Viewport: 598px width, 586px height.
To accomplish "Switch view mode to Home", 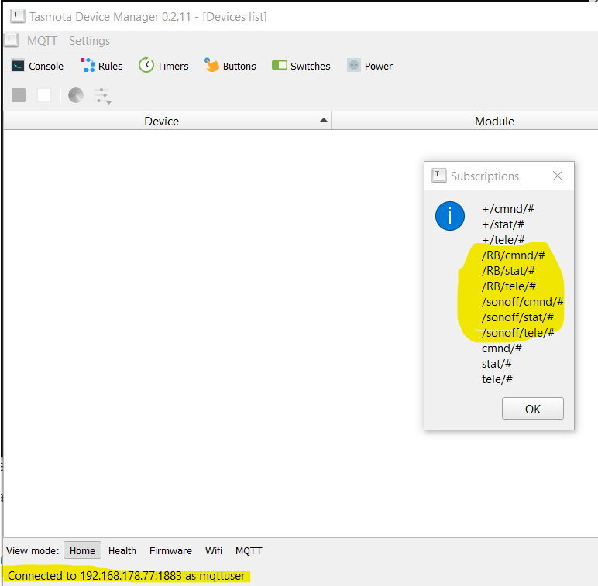I will click(x=82, y=550).
